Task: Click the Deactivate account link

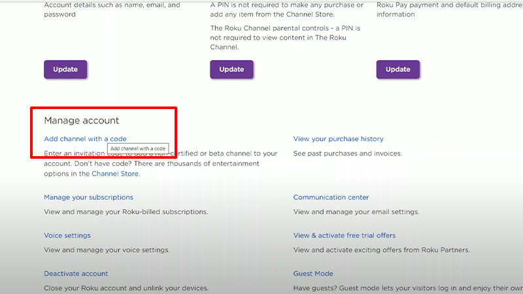Action: click(76, 274)
